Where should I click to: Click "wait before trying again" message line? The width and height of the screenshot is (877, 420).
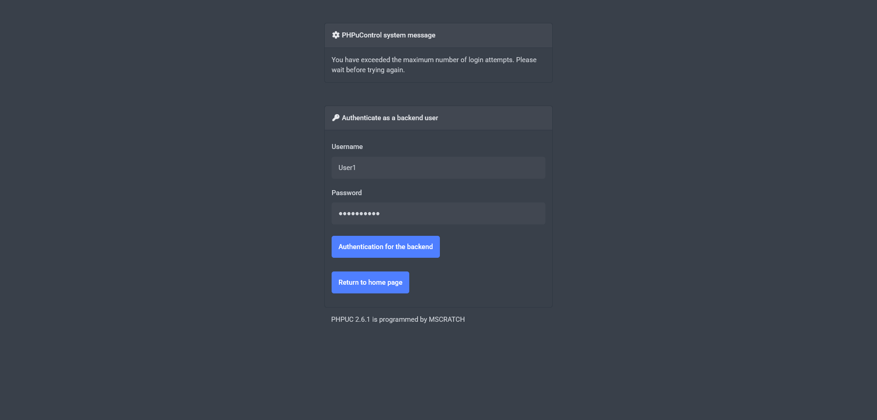(x=368, y=70)
